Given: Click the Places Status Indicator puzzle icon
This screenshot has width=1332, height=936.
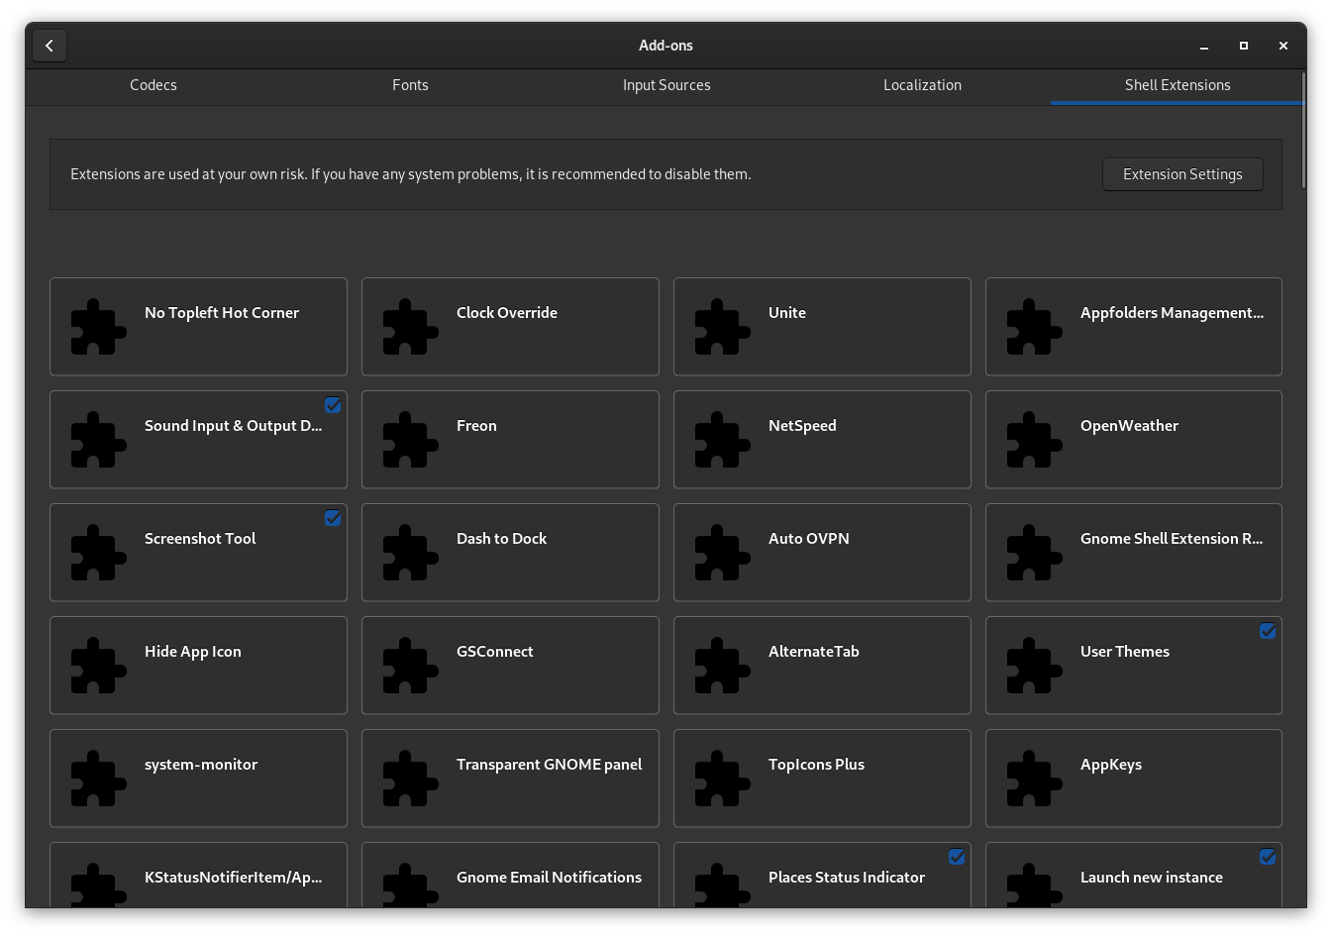Looking at the screenshot, I should click(x=723, y=885).
